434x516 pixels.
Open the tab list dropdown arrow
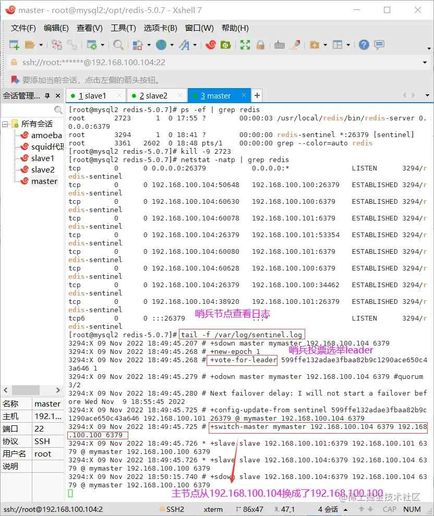coord(427,95)
